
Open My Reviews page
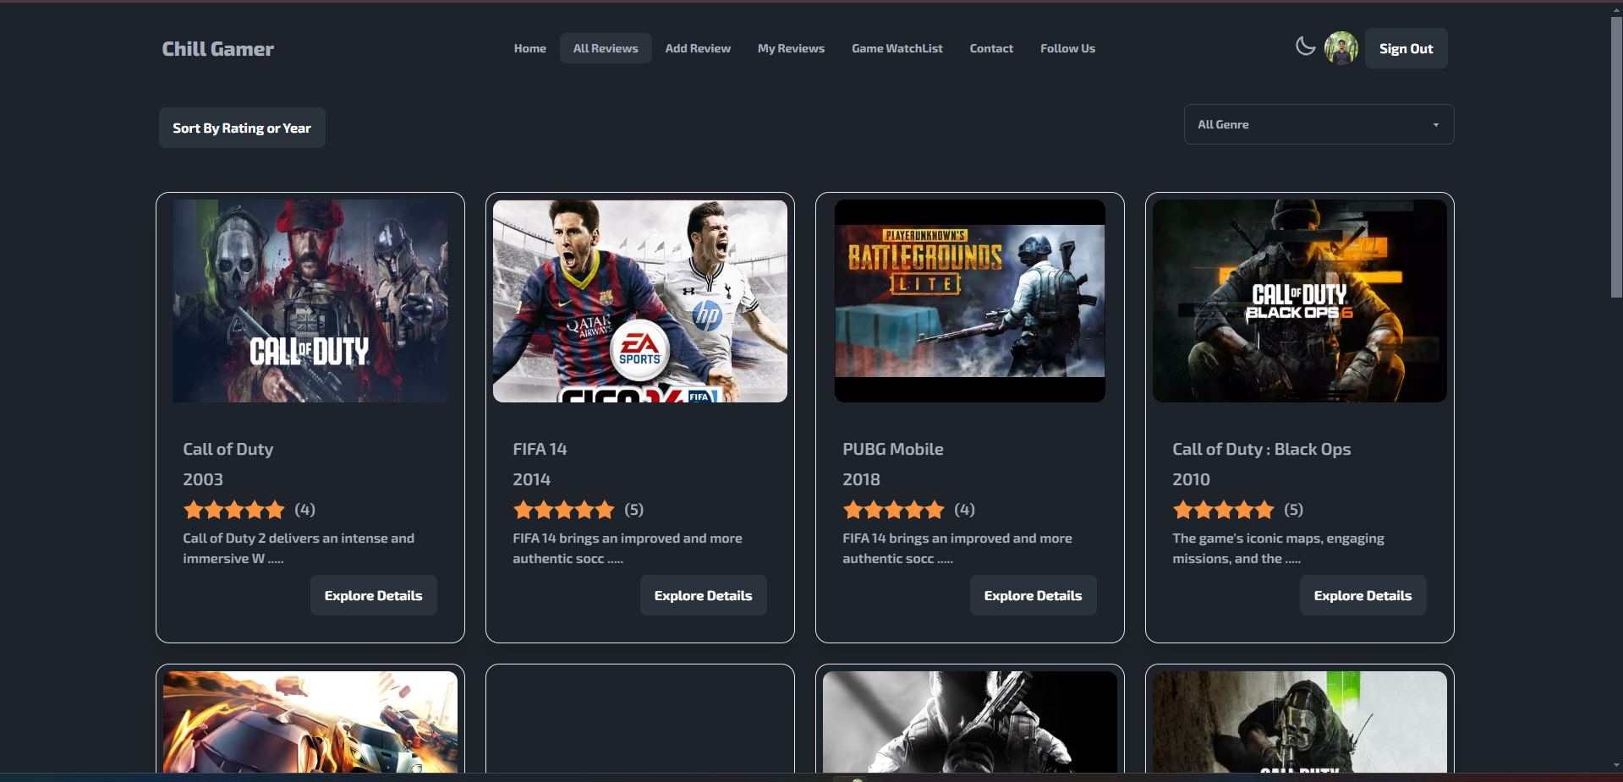pyautogui.click(x=791, y=48)
